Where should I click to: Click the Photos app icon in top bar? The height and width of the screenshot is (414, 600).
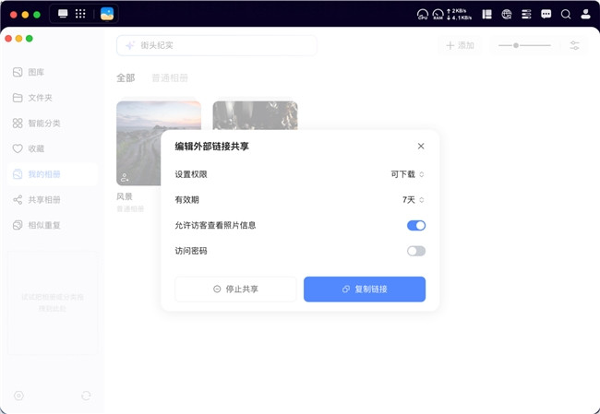[x=107, y=14]
